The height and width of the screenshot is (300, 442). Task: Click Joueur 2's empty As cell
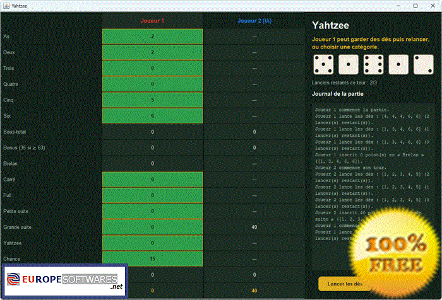point(254,37)
